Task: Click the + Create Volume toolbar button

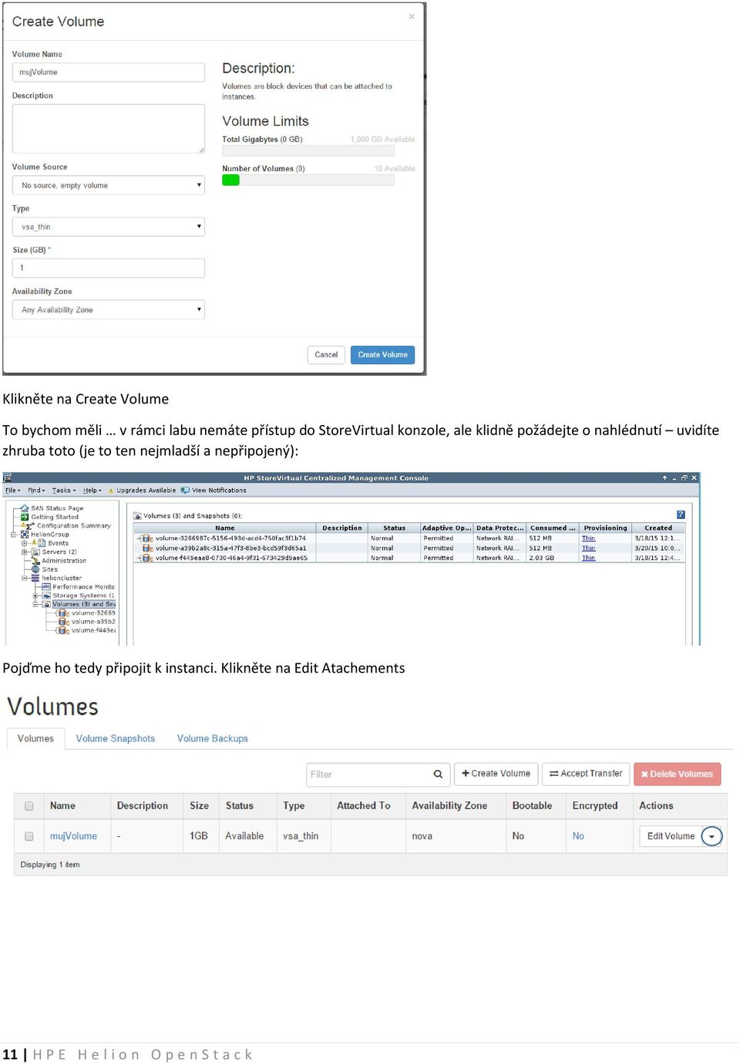Action: (x=496, y=774)
